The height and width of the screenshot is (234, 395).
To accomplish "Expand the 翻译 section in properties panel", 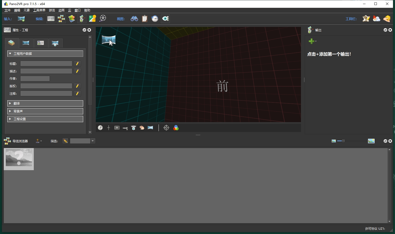I will point(45,103).
